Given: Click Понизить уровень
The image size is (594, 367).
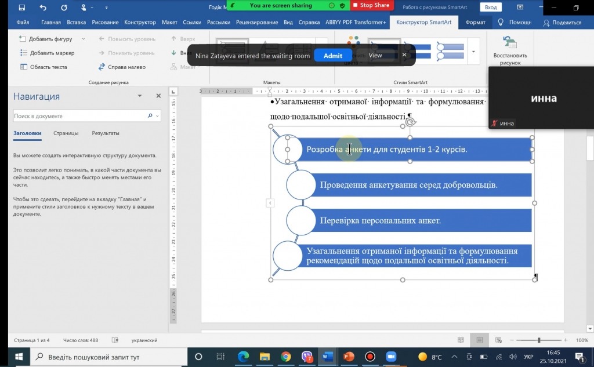Looking at the screenshot, I should point(127,53).
